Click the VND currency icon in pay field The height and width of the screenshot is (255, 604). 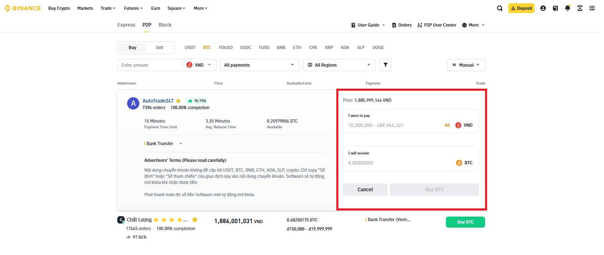[458, 125]
